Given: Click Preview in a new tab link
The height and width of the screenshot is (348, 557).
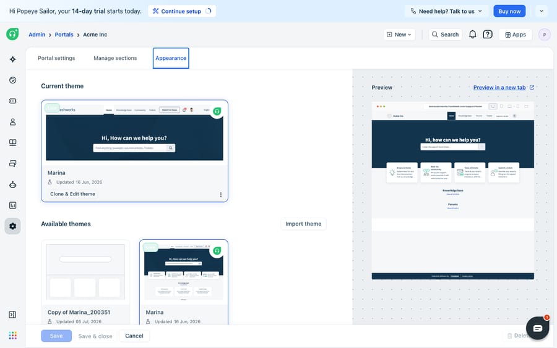Looking at the screenshot, I should tap(499, 88).
